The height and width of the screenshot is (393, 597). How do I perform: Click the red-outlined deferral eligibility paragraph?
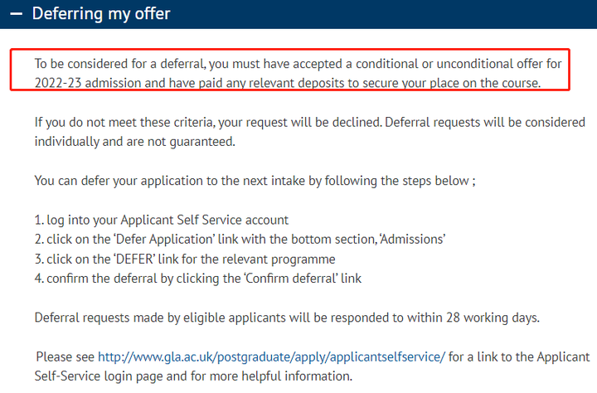[289, 70]
